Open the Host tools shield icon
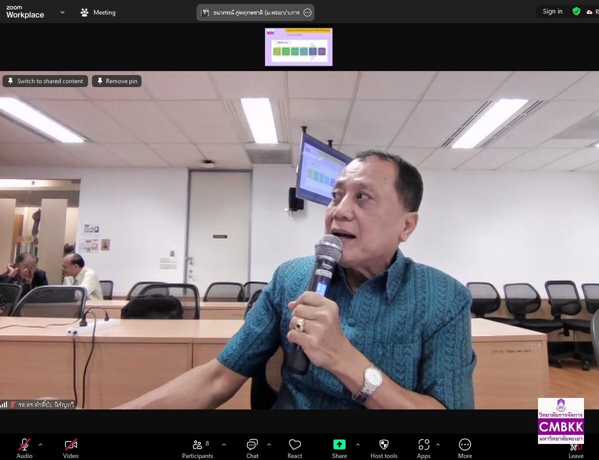 coord(384,444)
